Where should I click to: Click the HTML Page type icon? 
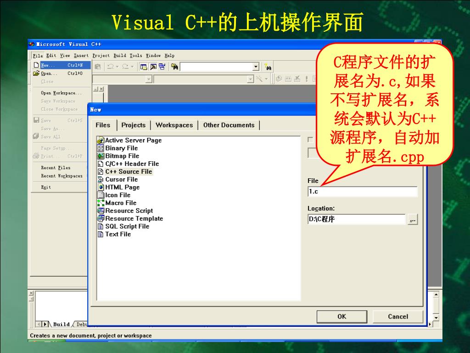[101, 187]
